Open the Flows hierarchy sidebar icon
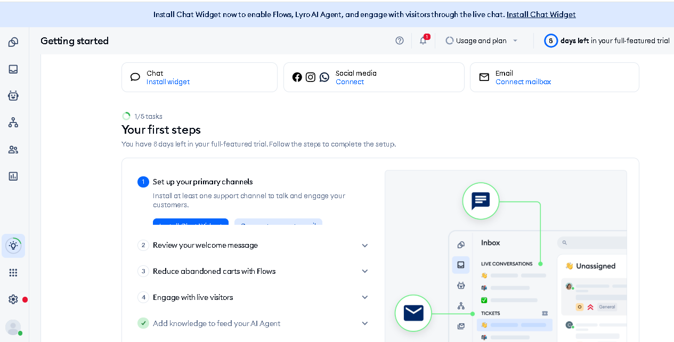Image resolution: width=674 pixels, height=342 pixels. pyautogui.click(x=13, y=123)
